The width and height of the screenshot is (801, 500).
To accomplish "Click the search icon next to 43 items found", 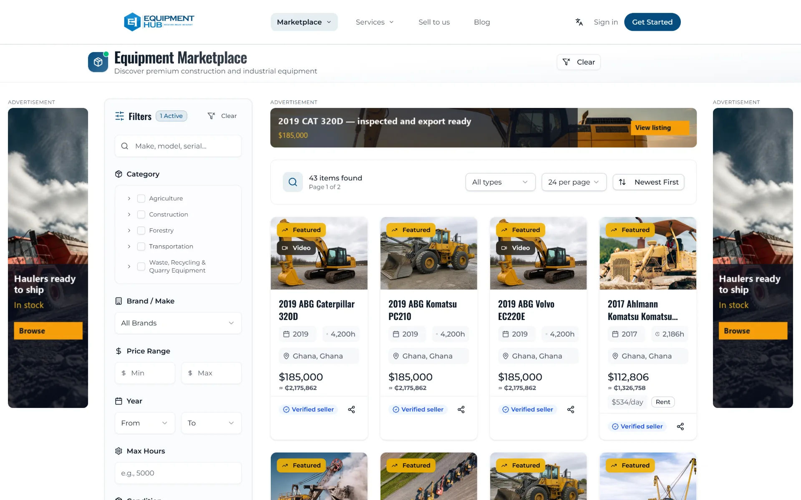I will pos(293,182).
